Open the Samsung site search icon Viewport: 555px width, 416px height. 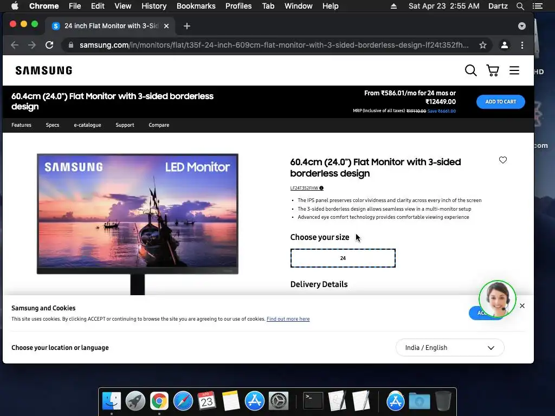(x=470, y=70)
